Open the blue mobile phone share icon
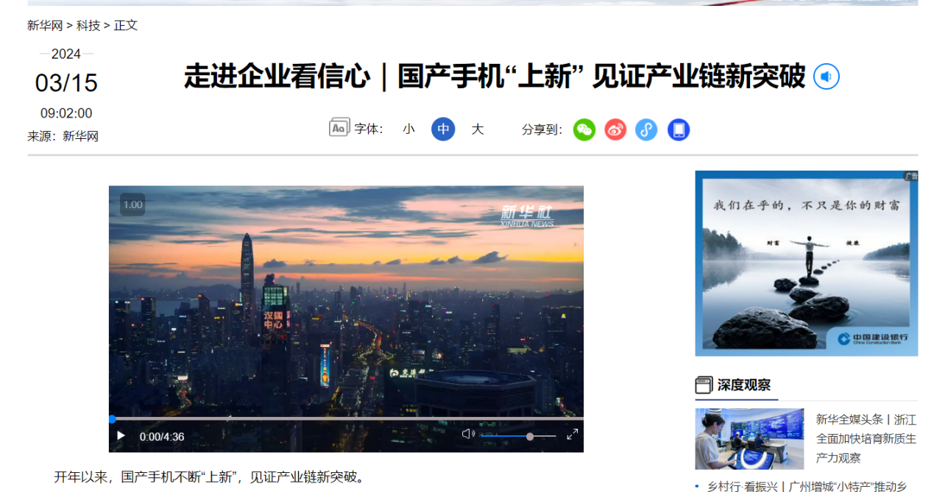 pyautogui.click(x=679, y=130)
